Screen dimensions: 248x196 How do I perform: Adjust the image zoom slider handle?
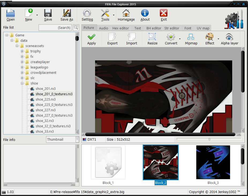pyautogui.click(x=209, y=139)
